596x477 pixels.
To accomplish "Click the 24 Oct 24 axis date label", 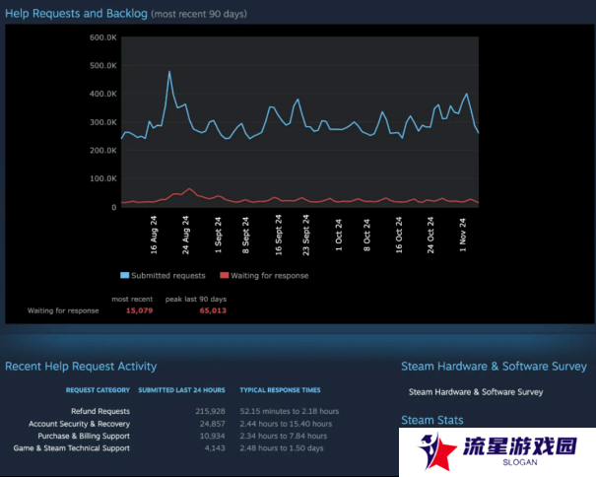I will click(x=430, y=236).
